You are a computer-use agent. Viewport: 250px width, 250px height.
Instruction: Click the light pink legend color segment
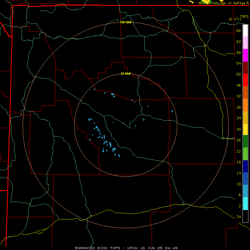(x=245, y=43)
